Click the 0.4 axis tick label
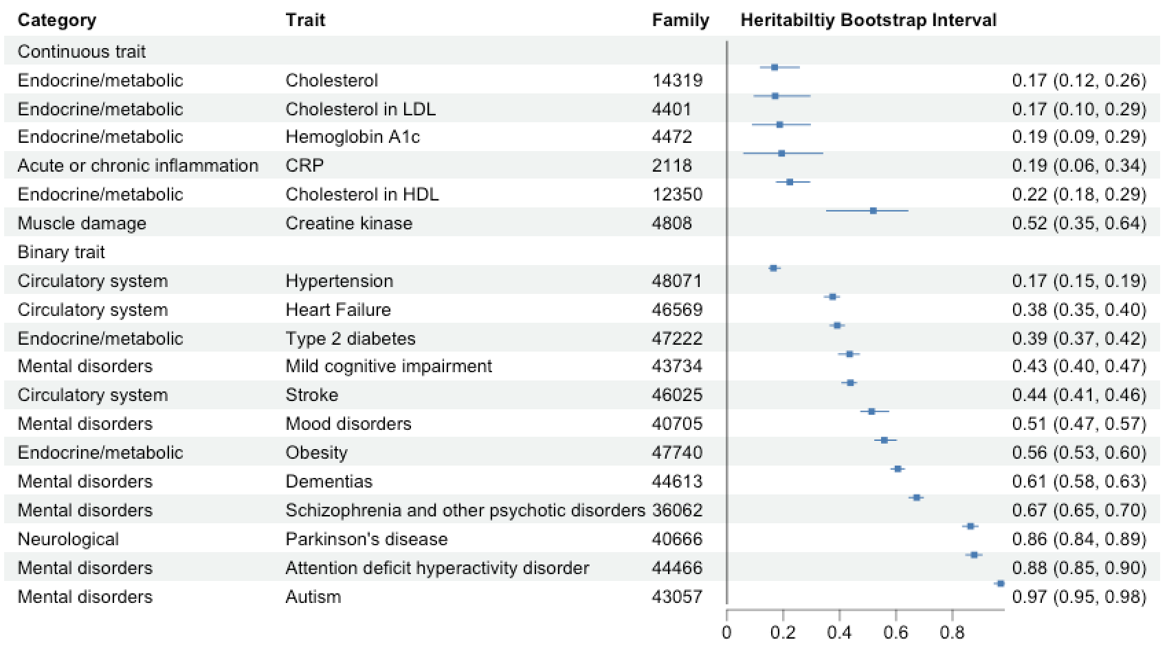The width and height of the screenshot is (1167, 651). point(839,633)
